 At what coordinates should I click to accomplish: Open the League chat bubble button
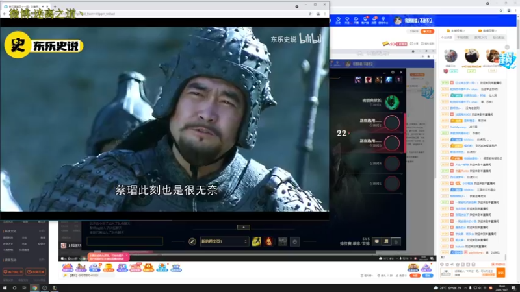pyautogui.click(x=377, y=241)
